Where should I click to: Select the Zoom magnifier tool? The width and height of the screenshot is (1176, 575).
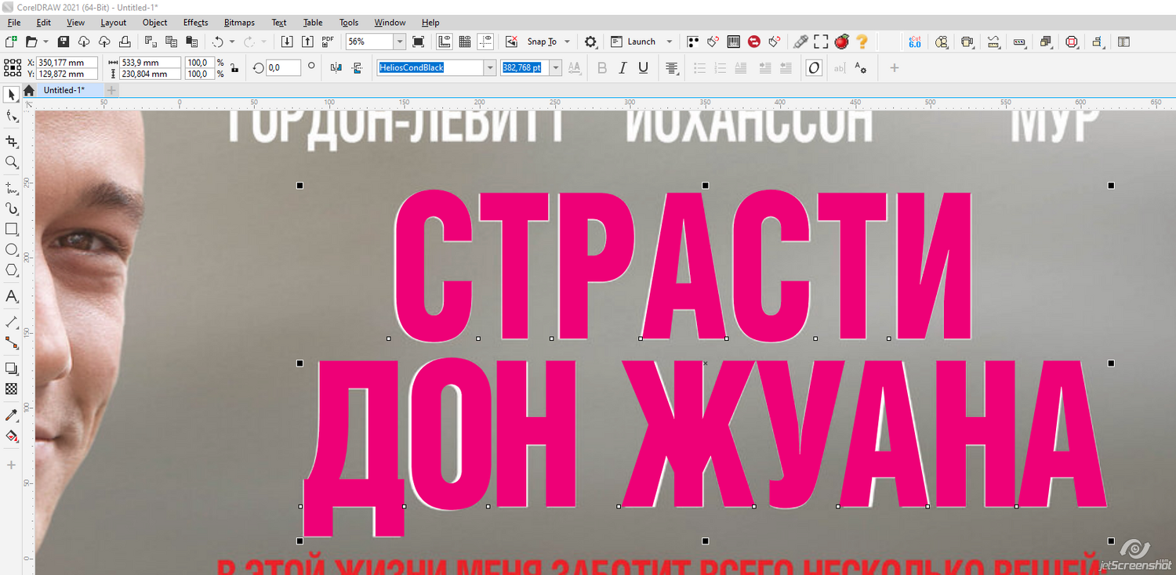pyautogui.click(x=12, y=162)
